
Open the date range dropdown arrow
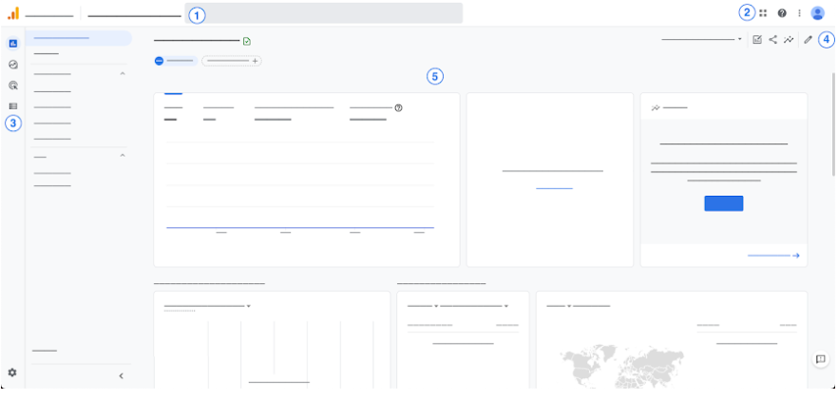coord(739,39)
